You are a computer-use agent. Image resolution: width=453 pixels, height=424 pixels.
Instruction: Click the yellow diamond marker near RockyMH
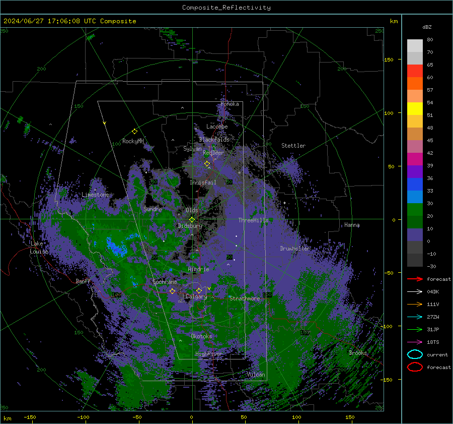pyautogui.click(x=134, y=132)
